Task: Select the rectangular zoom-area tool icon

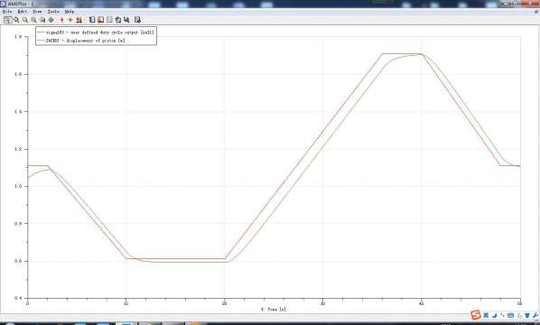Action: (x=7, y=20)
